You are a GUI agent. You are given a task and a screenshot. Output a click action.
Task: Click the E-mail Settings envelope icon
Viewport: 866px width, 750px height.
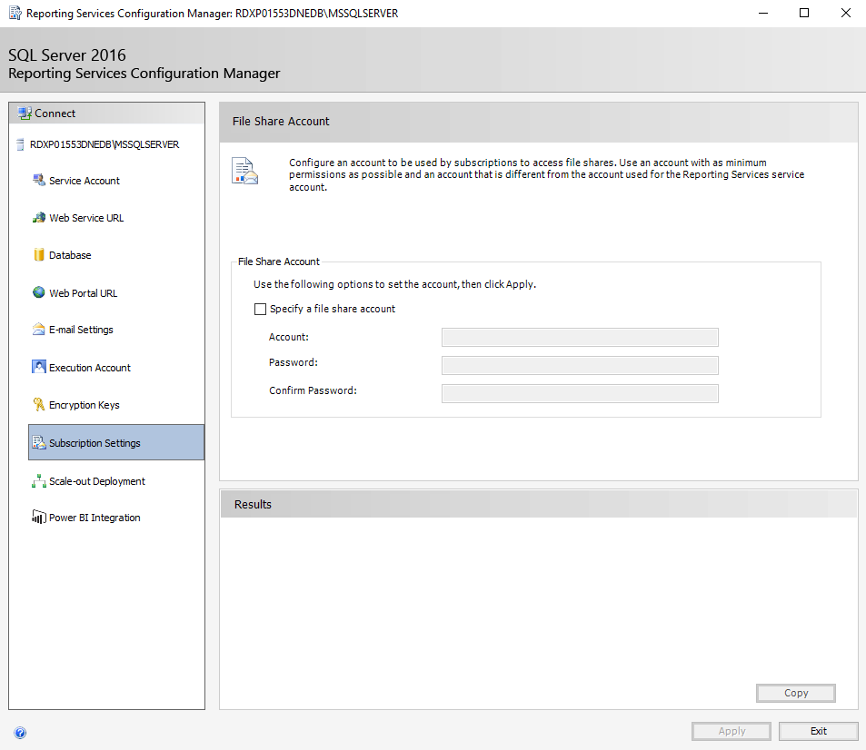pyautogui.click(x=39, y=329)
